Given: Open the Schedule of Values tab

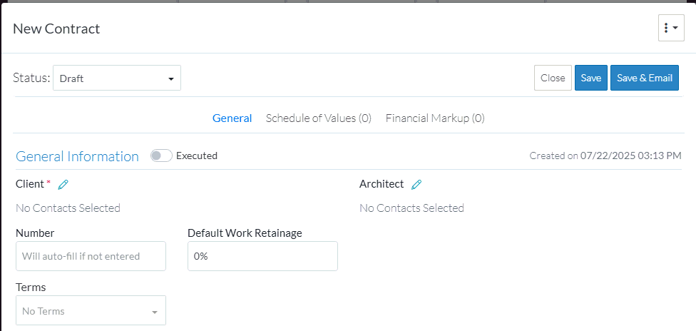Looking at the screenshot, I should (x=318, y=118).
